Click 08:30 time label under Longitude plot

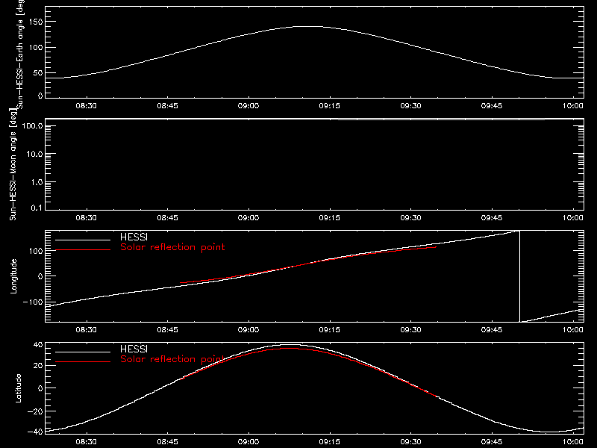point(86,330)
